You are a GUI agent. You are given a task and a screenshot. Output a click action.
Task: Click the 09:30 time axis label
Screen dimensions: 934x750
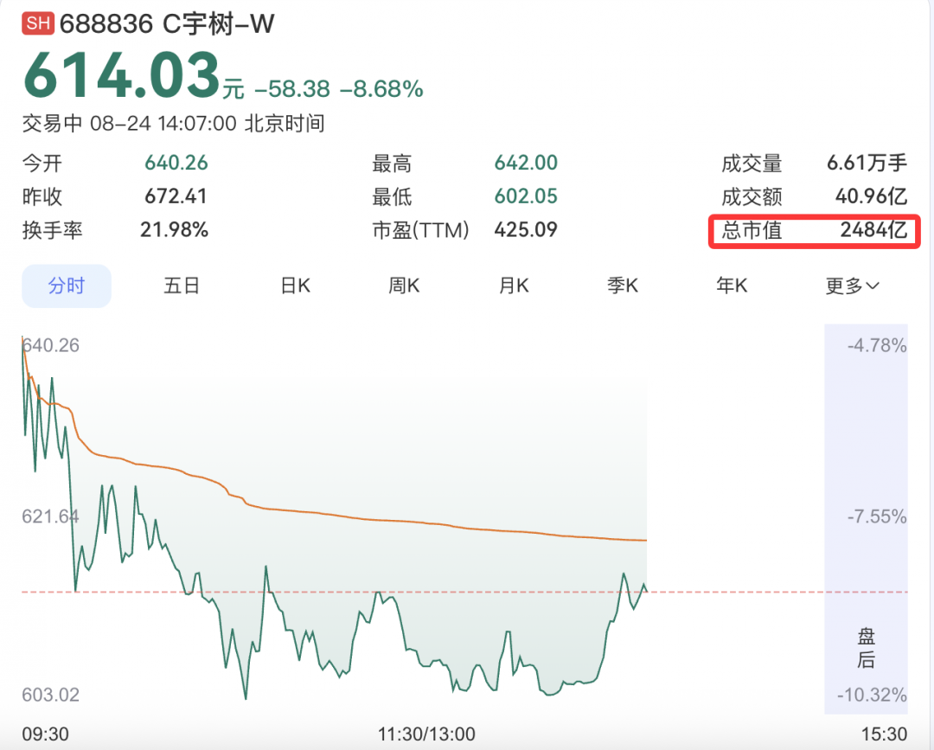pos(45,734)
